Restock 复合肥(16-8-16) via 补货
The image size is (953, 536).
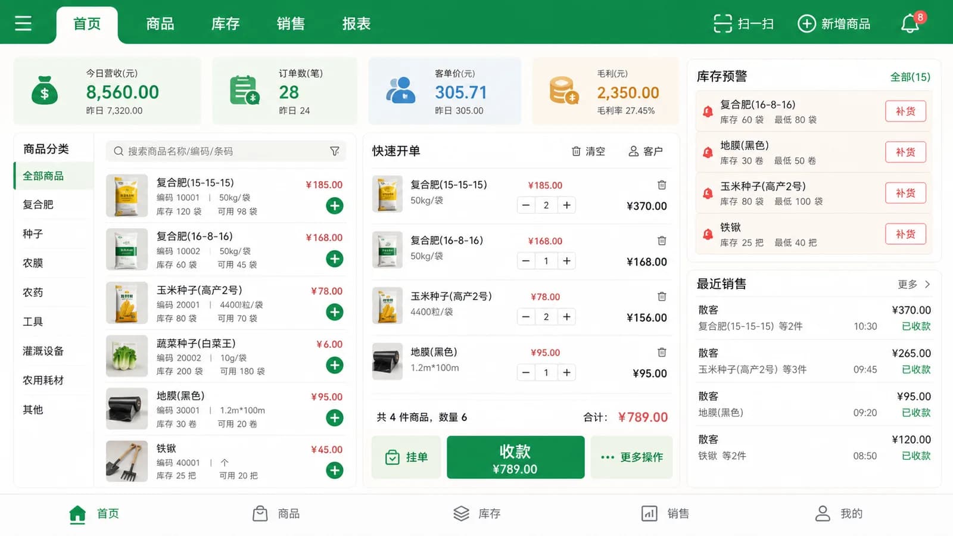coord(905,111)
